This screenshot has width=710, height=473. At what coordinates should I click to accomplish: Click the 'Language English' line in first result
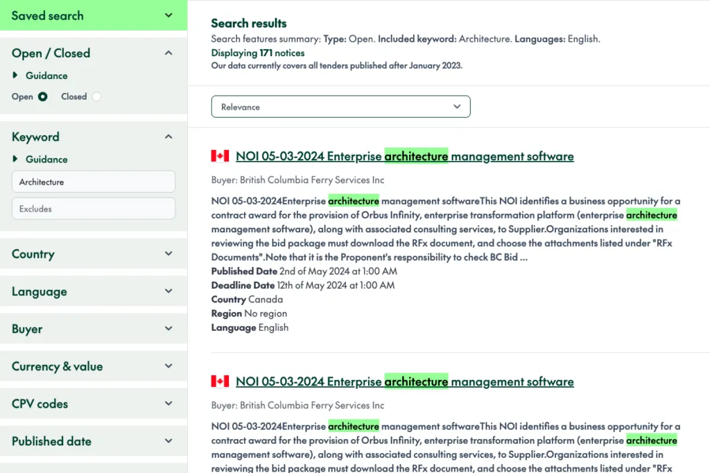pos(250,327)
